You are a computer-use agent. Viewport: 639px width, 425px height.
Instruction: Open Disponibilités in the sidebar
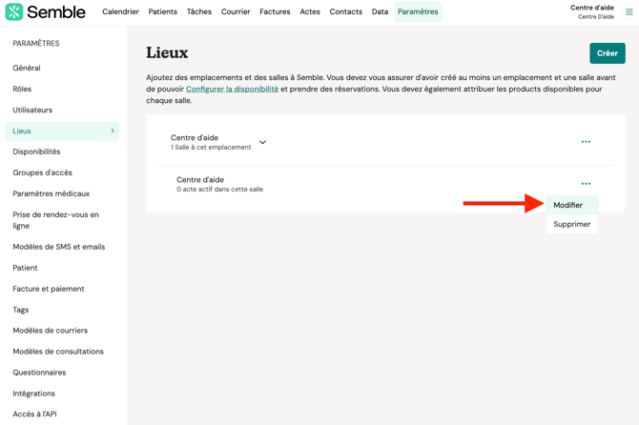tap(36, 152)
